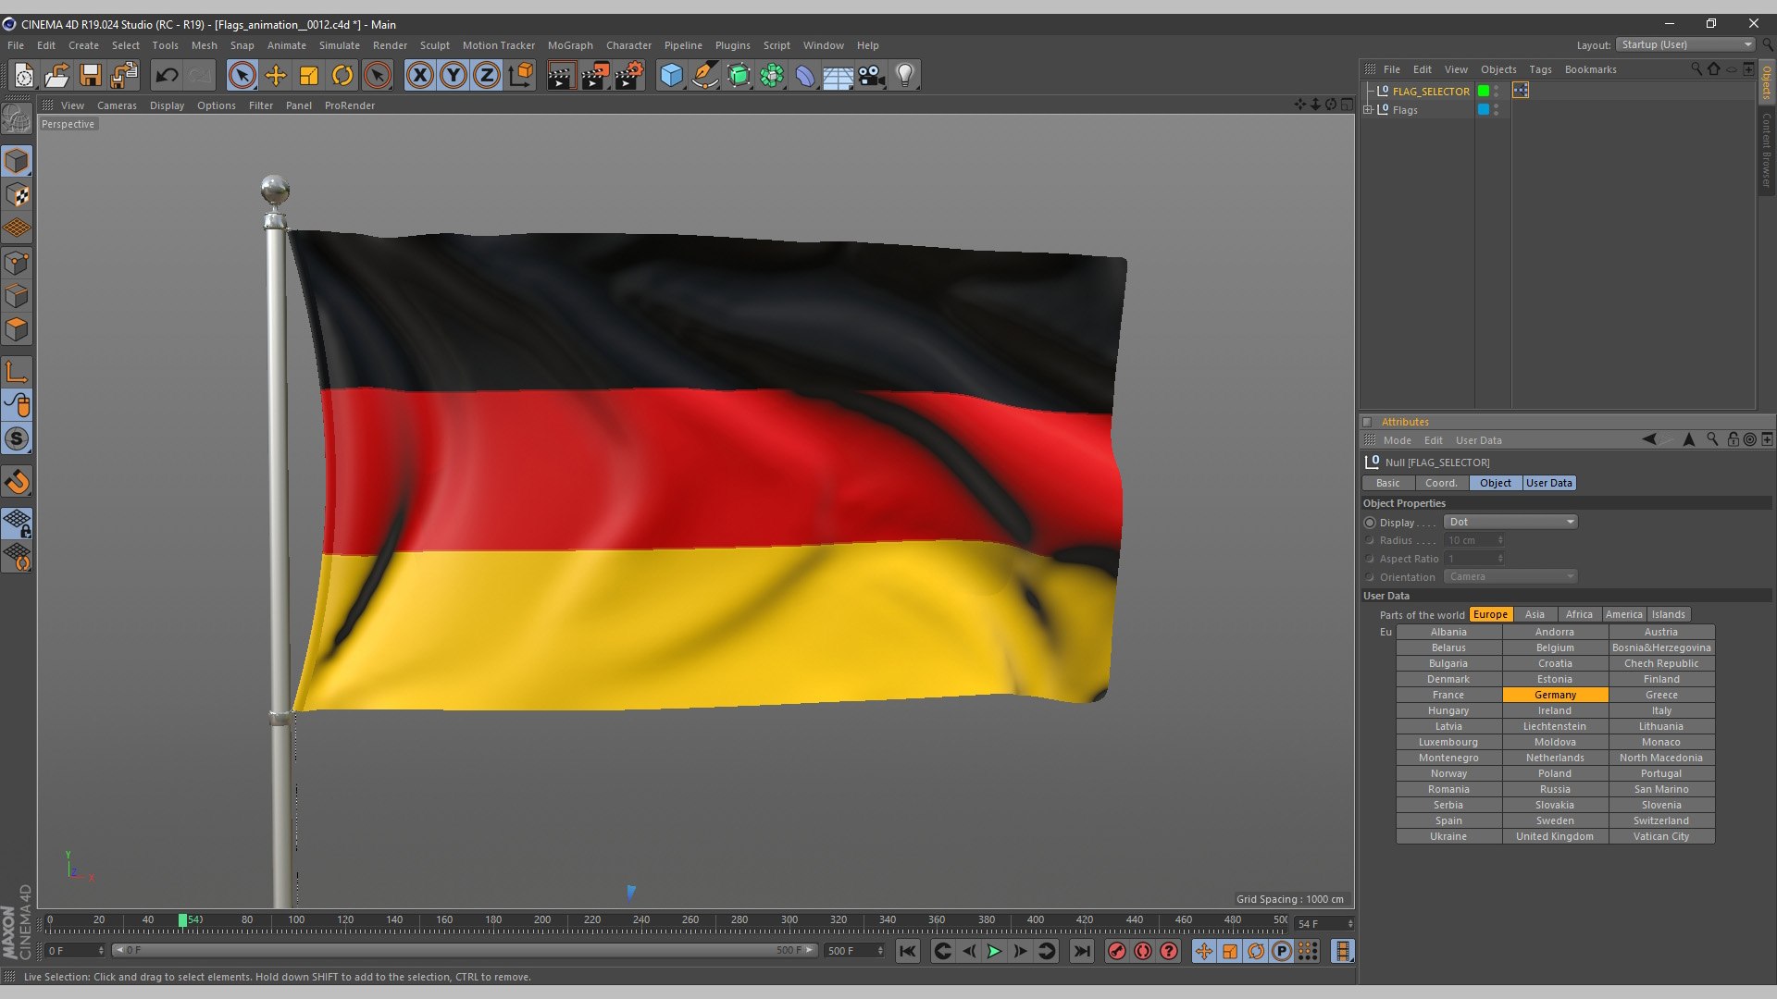
Task: Toggle X axis lock
Action: click(420, 75)
